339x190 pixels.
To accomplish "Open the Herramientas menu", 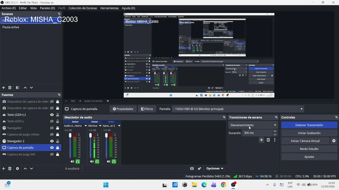I will pyautogui.click(x=109, y=8).
